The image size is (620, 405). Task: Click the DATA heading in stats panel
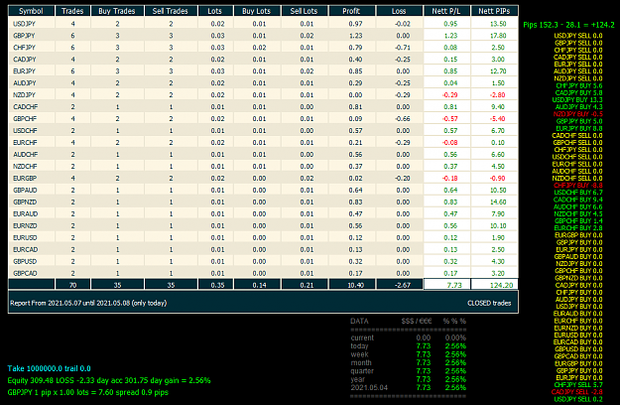359,321
